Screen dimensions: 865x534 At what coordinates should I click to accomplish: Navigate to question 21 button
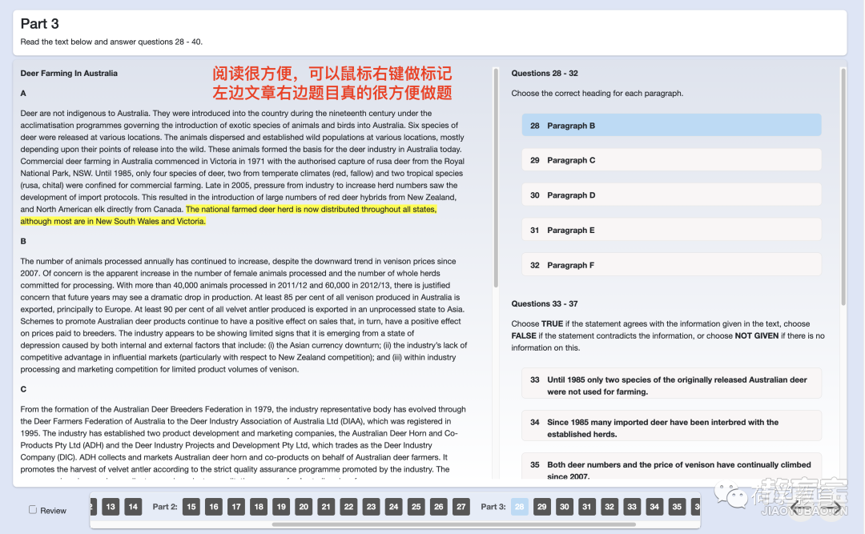point(326,507)
